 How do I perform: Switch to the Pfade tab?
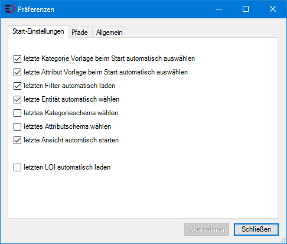80,32
